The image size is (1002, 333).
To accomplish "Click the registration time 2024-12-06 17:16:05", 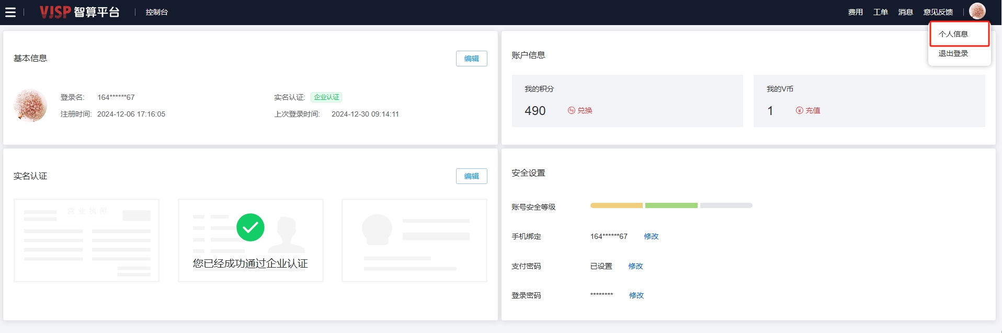I will click(131, 114).
